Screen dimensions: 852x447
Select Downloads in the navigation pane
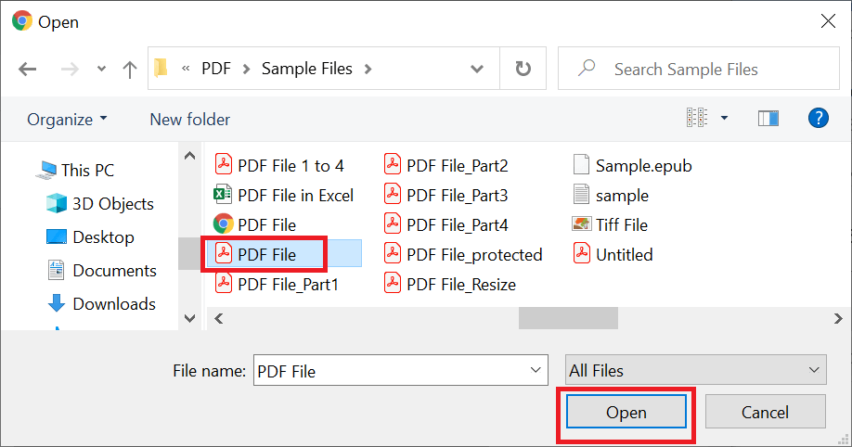(x=113, y=303)
